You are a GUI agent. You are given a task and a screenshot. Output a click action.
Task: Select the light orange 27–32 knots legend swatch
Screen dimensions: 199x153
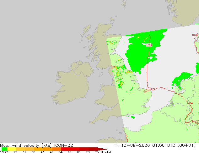coord(21,149)
